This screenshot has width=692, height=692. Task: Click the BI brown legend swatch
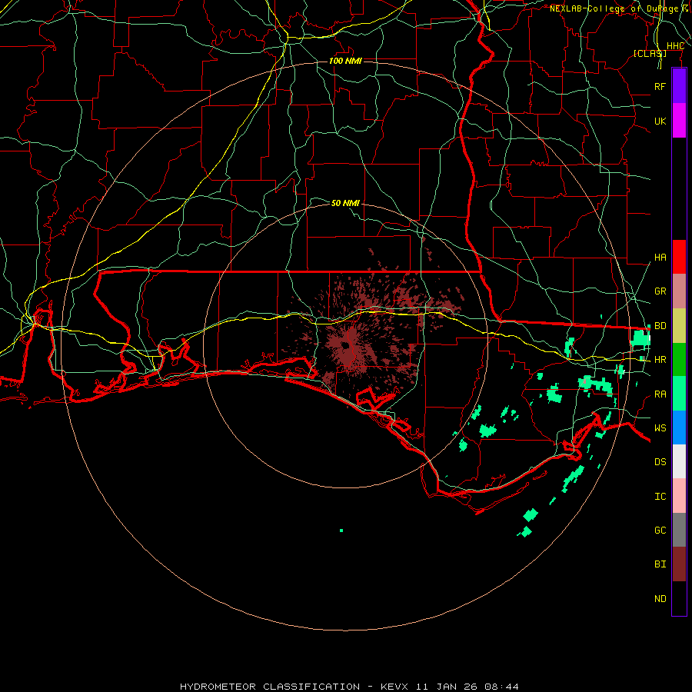(x=679, y=564)
